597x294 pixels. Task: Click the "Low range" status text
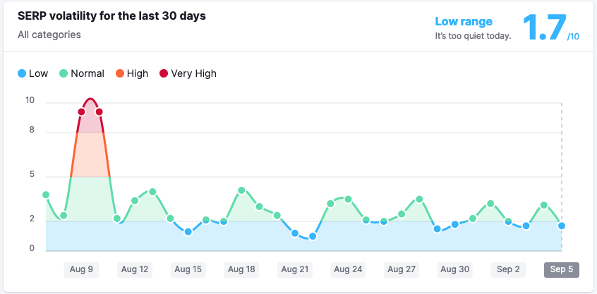[x=464, y=22]
